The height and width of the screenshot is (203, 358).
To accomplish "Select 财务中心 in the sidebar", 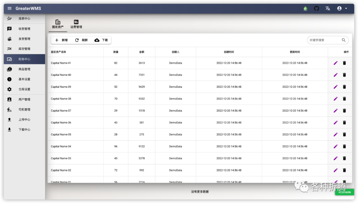I will coord(24,59).
